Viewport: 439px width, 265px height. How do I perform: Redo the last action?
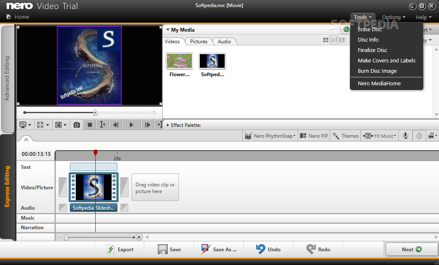(x=318, y=249)
